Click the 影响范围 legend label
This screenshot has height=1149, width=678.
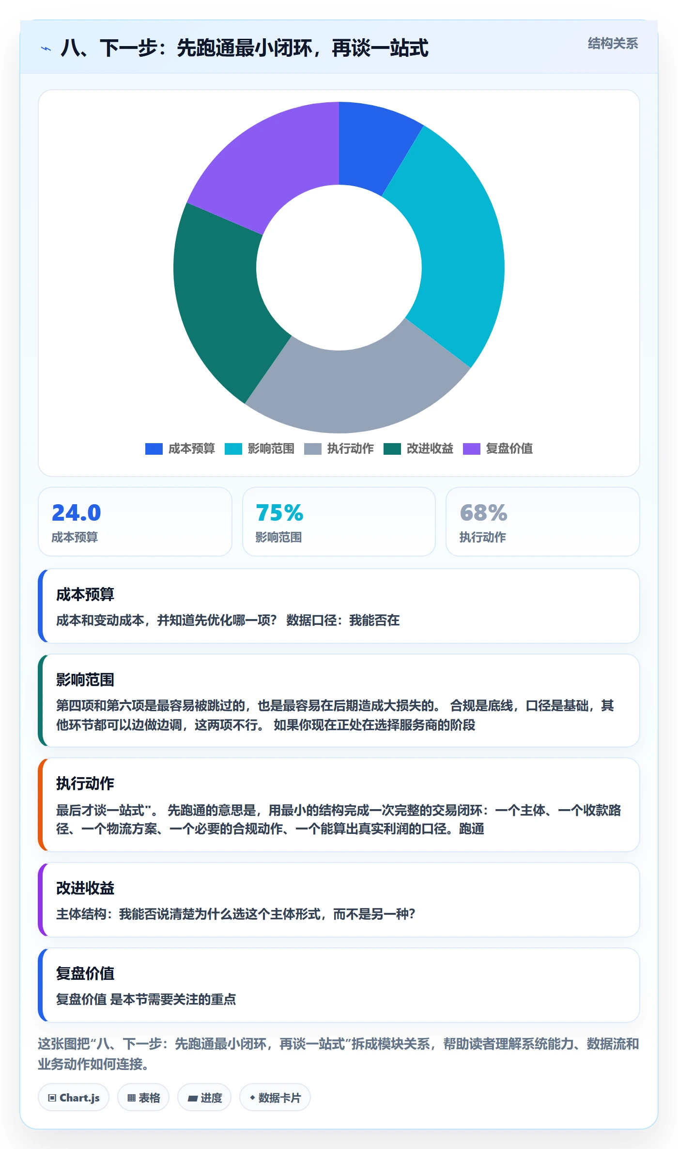point(271,449)
